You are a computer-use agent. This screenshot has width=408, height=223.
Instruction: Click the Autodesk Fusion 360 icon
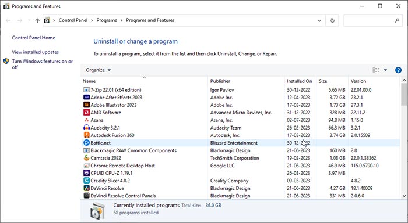pyautogui.click(x=86, y=135)
